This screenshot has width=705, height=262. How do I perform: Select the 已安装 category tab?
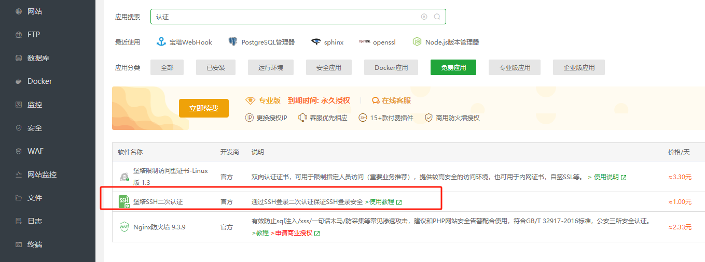[x=216, y=67]
